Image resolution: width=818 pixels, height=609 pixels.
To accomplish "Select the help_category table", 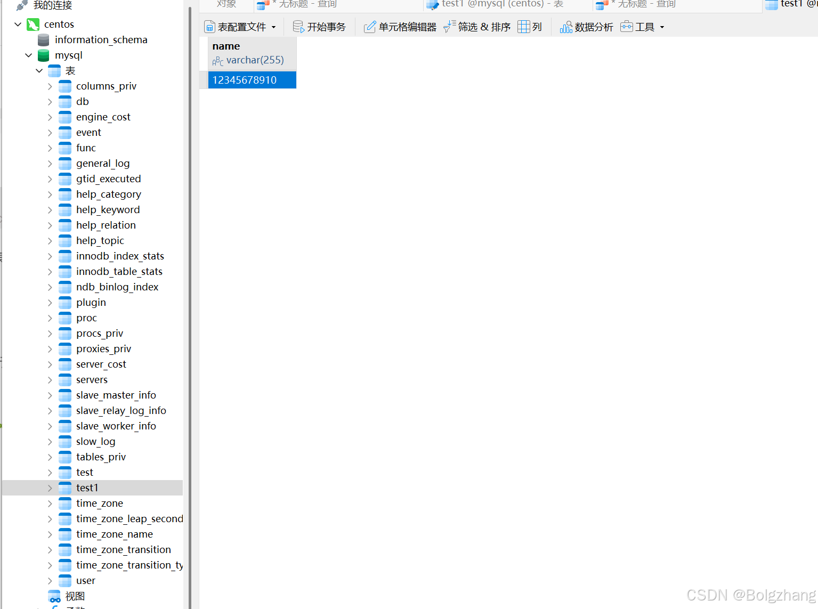I will coord(108,194).
